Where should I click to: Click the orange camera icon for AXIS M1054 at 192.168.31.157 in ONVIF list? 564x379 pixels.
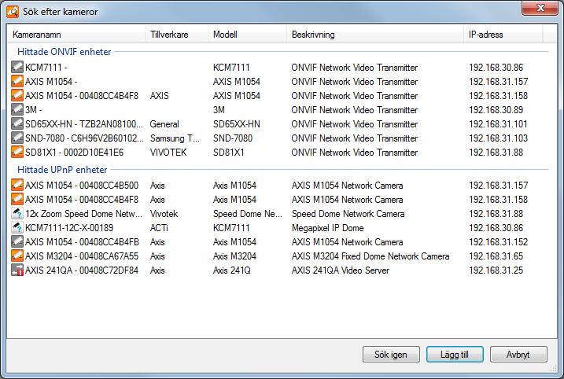17,81
